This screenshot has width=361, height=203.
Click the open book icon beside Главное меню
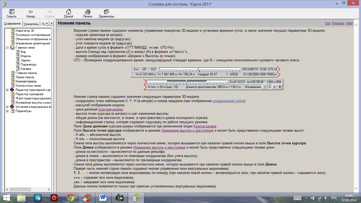(12, 48)
